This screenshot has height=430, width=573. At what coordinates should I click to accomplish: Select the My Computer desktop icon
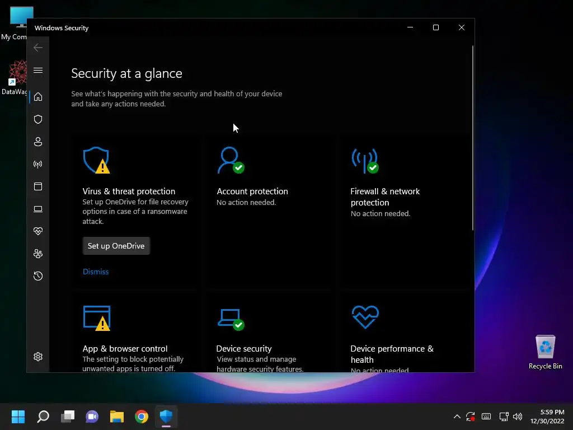[15, 24]
